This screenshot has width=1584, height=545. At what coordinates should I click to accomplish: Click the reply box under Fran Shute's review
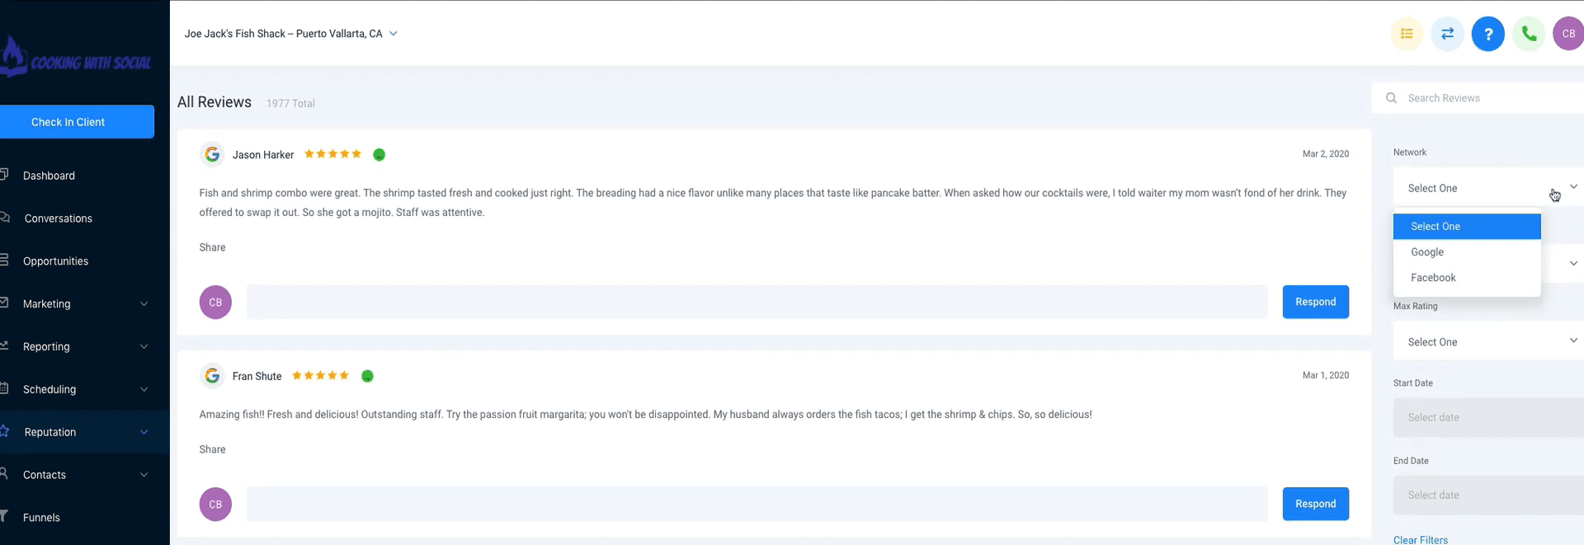pyautogui.click(x=757, y=504)
